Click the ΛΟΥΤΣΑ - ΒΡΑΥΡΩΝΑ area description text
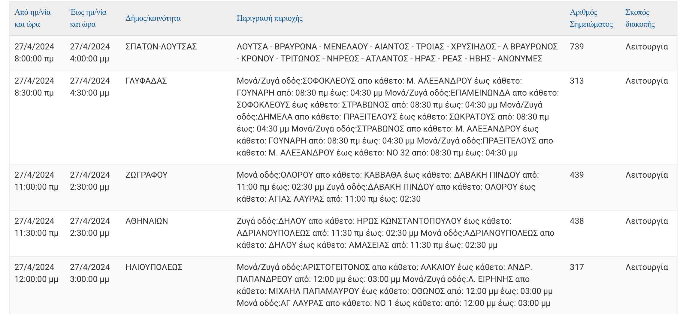The height and width of the screenshot is (314, 686). point(397,53)
